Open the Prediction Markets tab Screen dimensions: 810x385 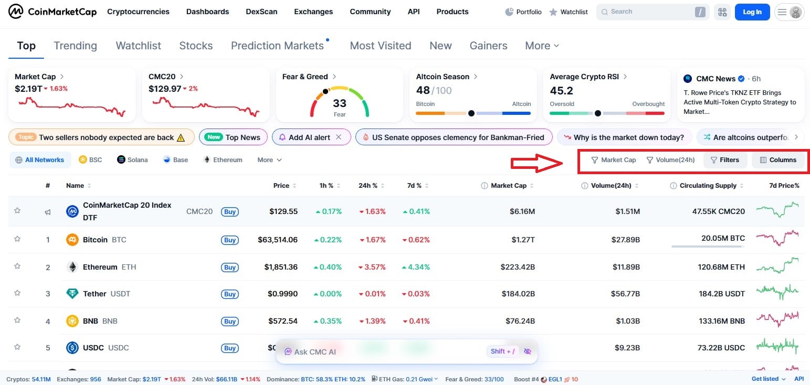click(277, 46)
